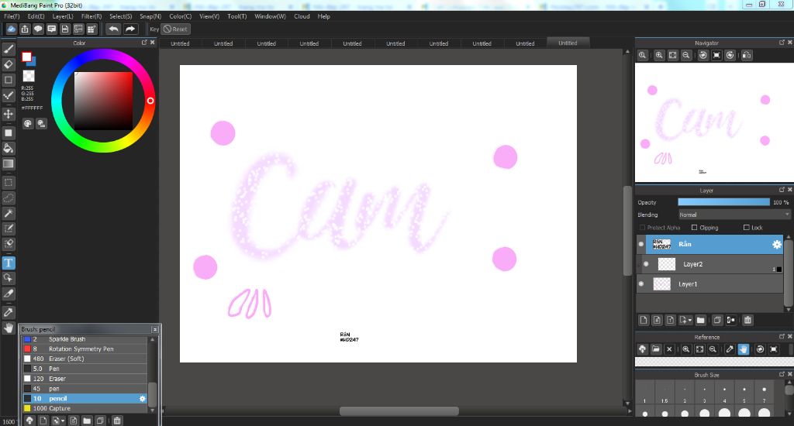The image size is (794, 426).
Task: Click the foreground color swatch
Action: pyautogui.click(x=26, y=57)
